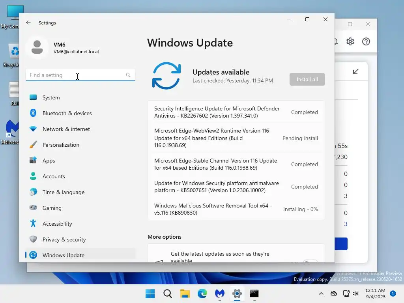Minimize the Settings window

tap(289, 19)
